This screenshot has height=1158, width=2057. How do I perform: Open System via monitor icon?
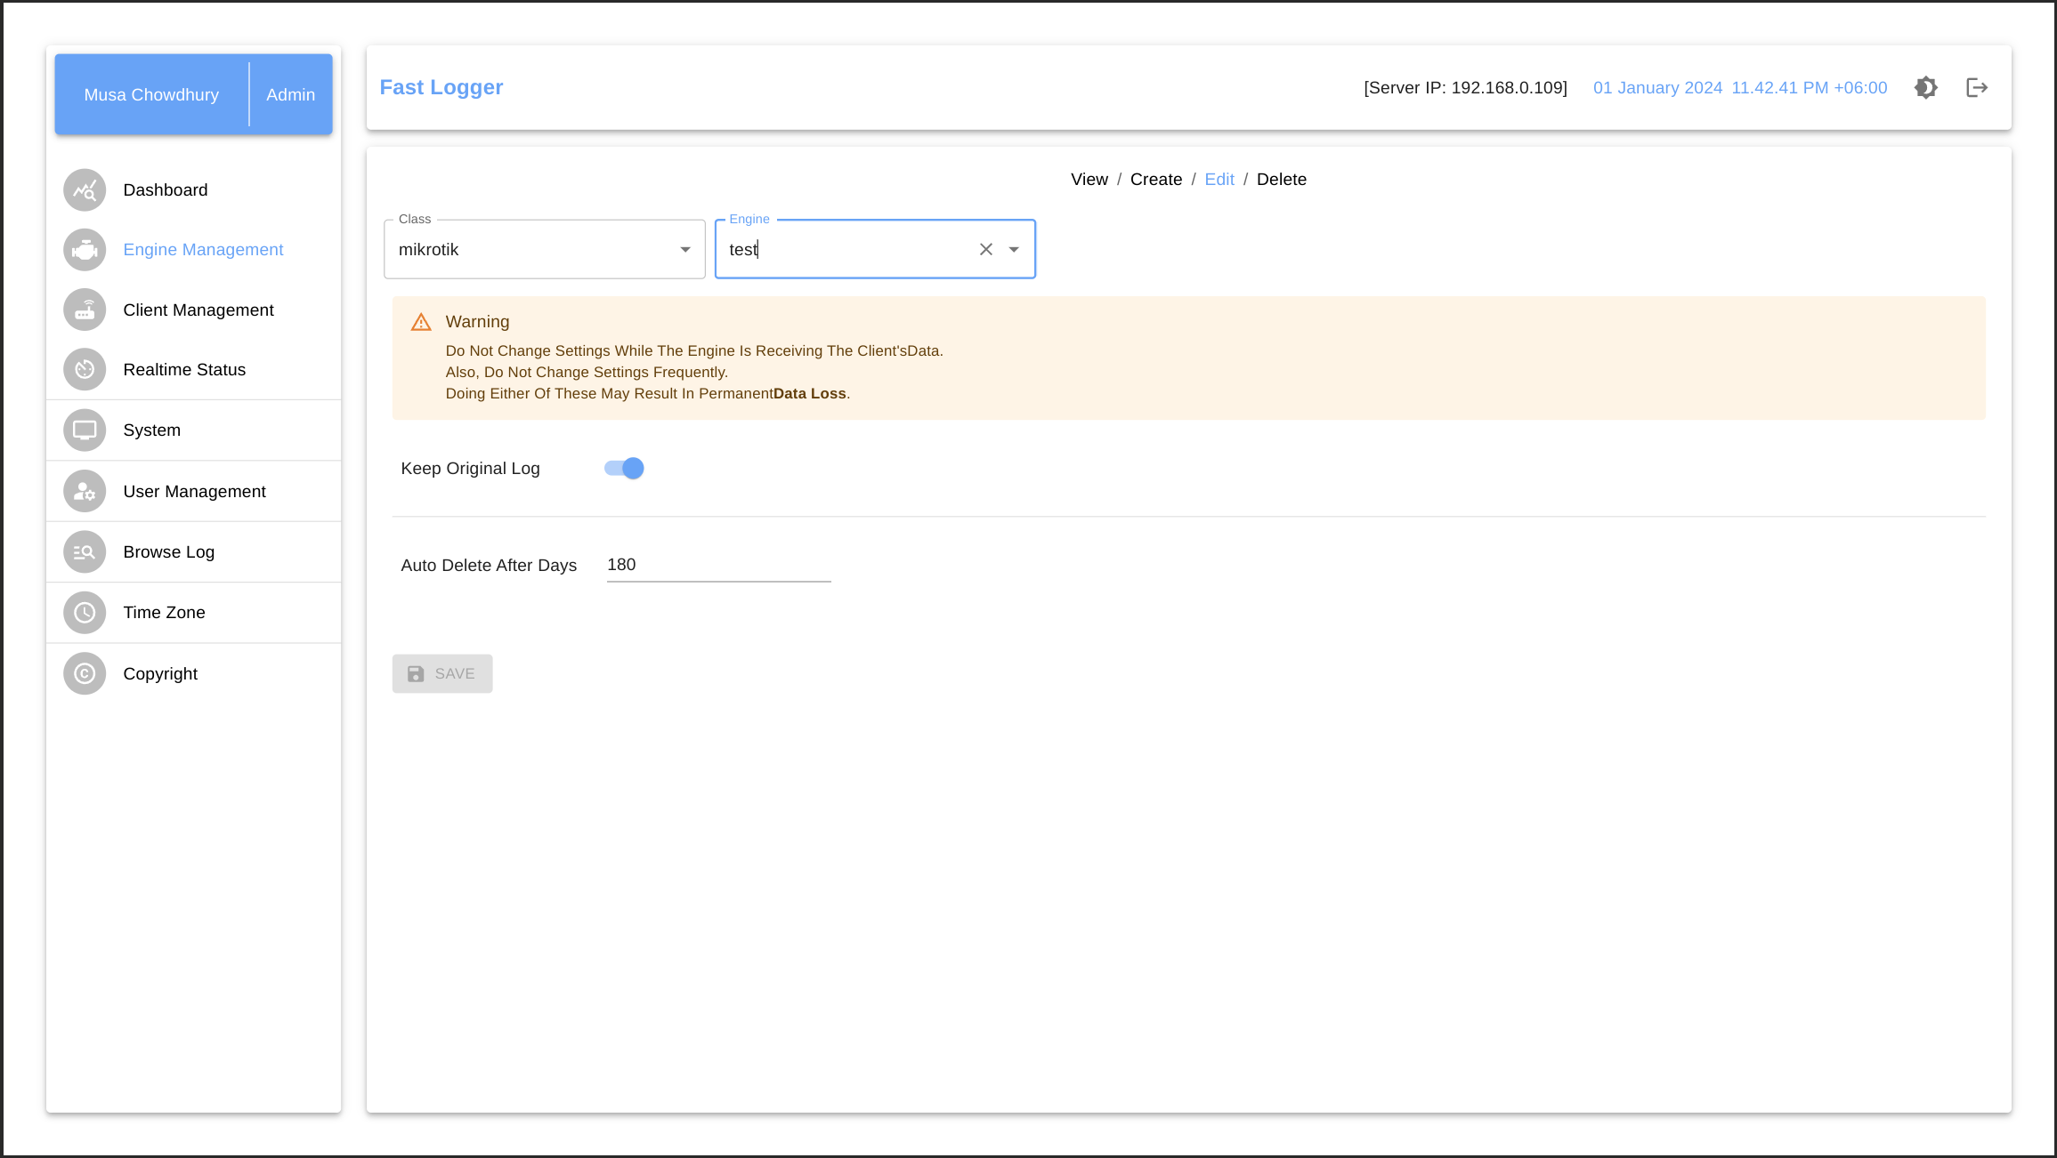coord(85,430)
